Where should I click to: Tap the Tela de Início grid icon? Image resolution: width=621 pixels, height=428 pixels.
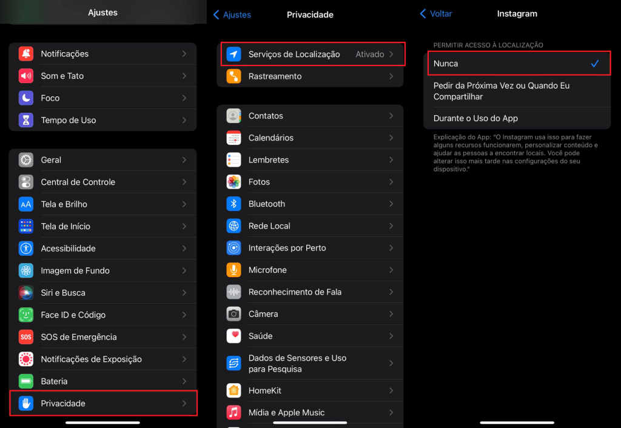pyautogui.click(x=26, y=227)
